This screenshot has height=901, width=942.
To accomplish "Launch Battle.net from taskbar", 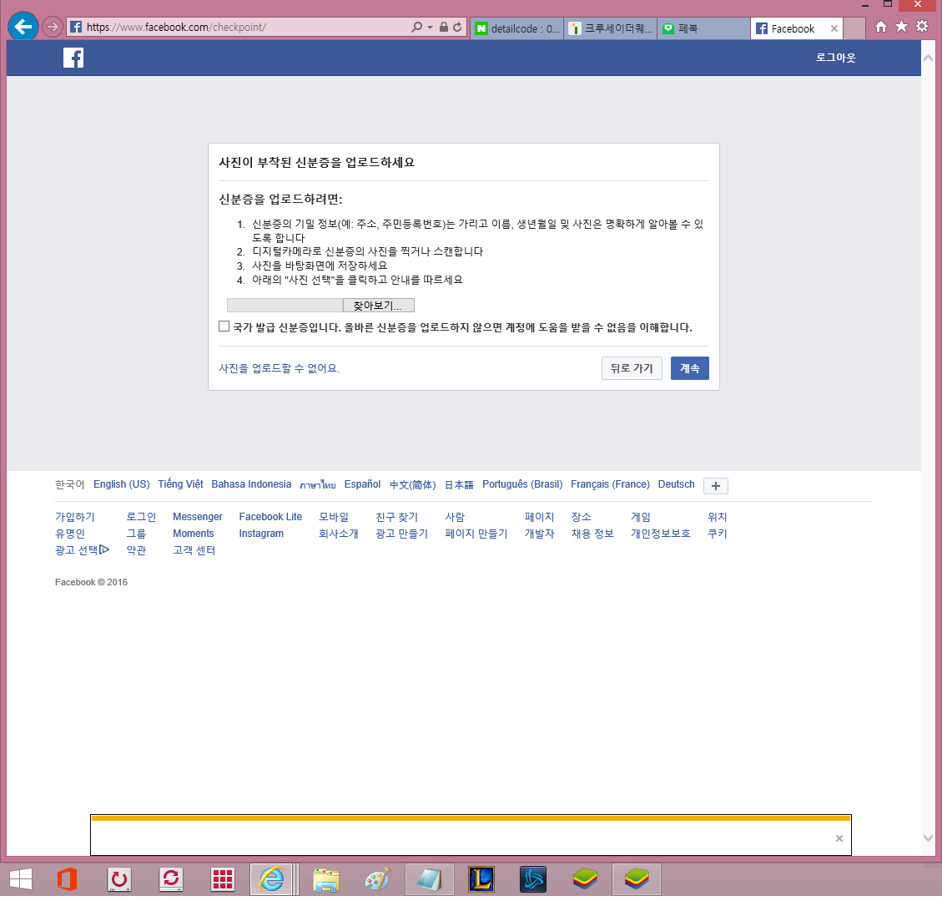I will [533, 881].
